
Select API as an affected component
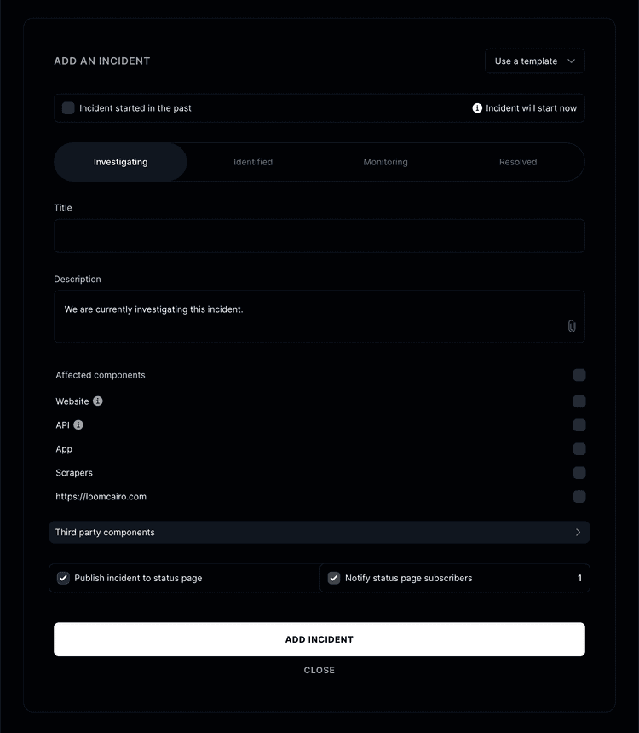tap(579, 424)
